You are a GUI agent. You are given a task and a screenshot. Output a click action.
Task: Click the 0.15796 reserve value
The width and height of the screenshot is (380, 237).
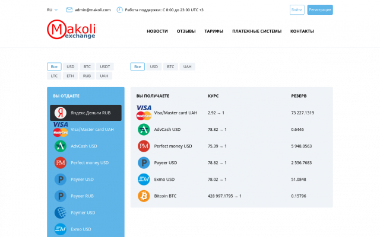click(x=299, y=196)
